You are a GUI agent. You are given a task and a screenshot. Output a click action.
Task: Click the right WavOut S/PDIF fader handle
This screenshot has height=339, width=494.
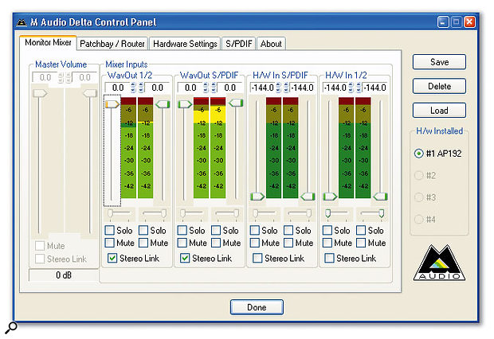[236, 103]
